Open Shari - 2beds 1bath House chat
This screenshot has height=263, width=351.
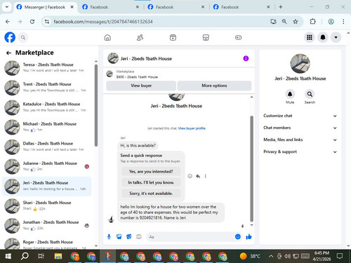[47, 206]
